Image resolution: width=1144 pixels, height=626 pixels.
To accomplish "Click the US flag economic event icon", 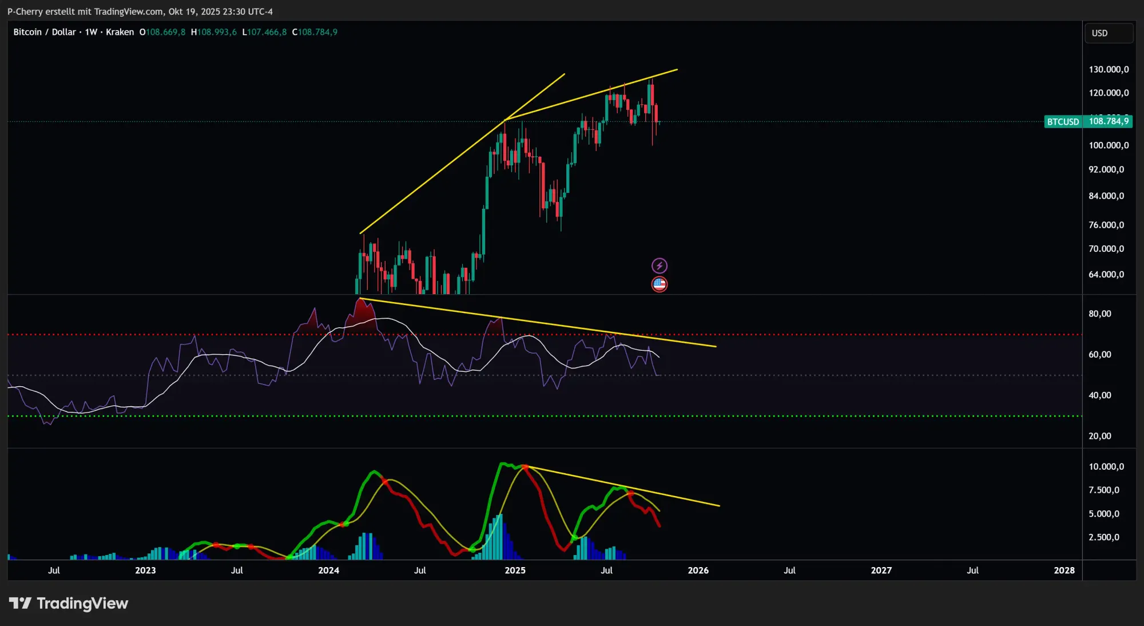I will point(660,284).
